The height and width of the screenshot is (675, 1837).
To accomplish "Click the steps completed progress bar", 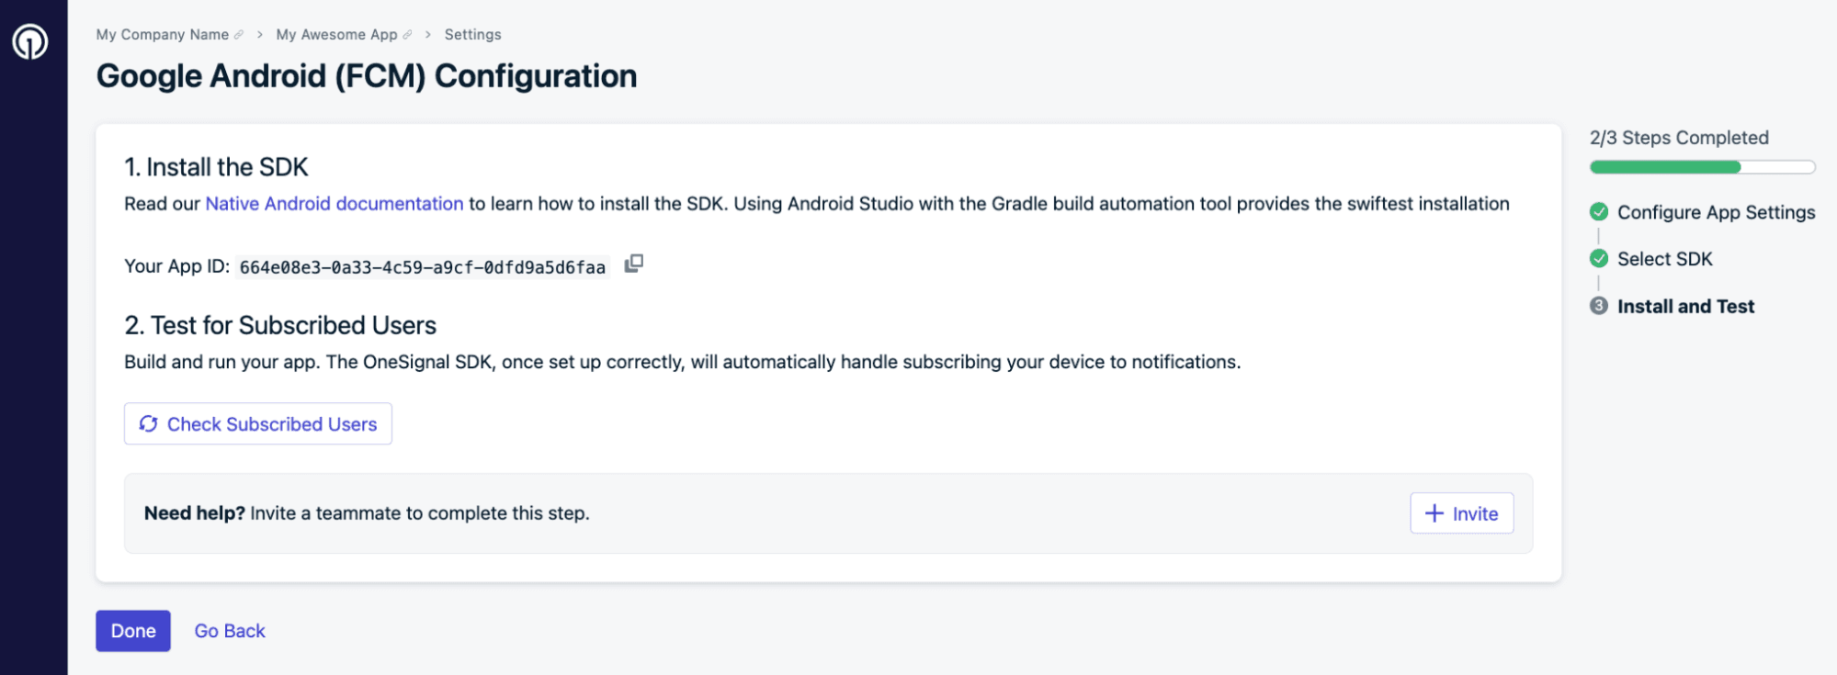I will click(x=1702, y=167).
